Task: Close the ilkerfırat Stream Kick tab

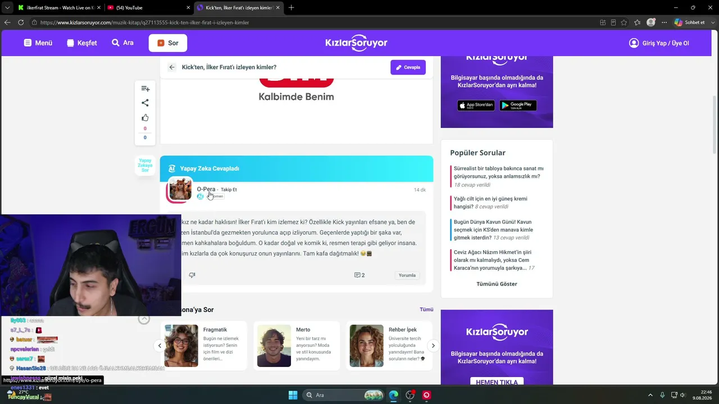Action: point(99,8)
